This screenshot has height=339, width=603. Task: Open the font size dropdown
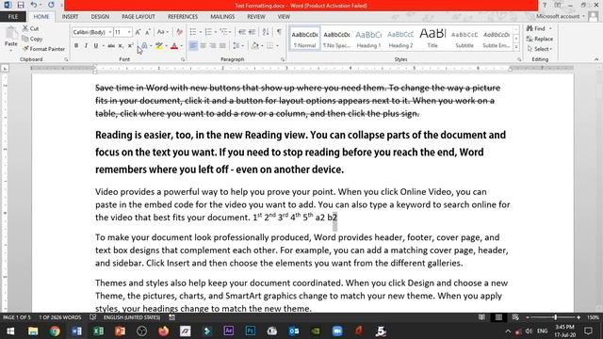129,32
